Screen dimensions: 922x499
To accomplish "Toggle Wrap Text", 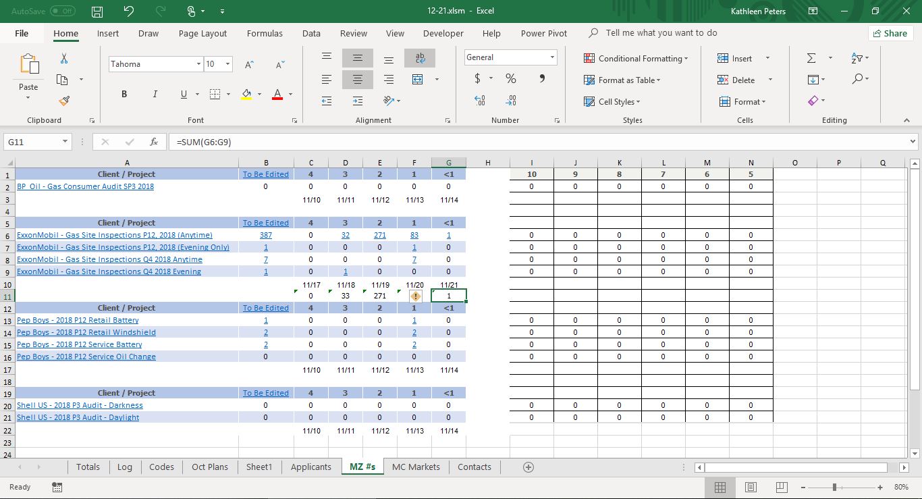I will tap(420, 58).
